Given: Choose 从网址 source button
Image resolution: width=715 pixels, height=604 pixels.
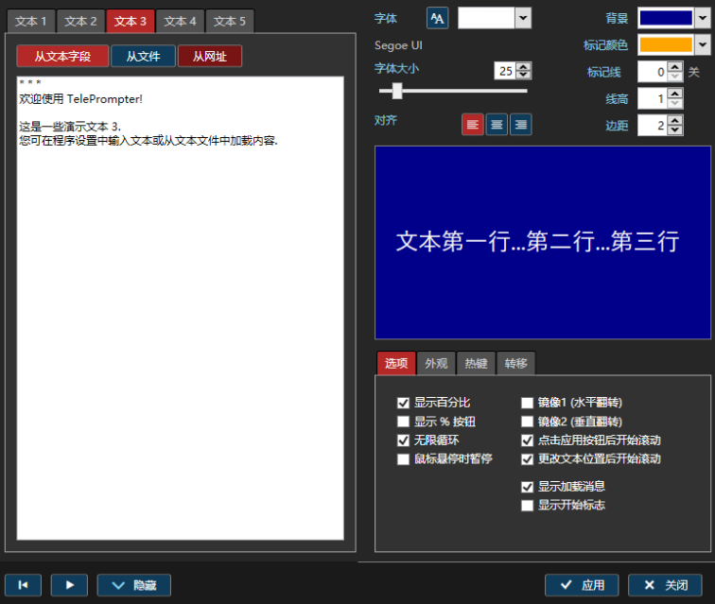Looking at the screenshot, I should (x=210, y=56).
